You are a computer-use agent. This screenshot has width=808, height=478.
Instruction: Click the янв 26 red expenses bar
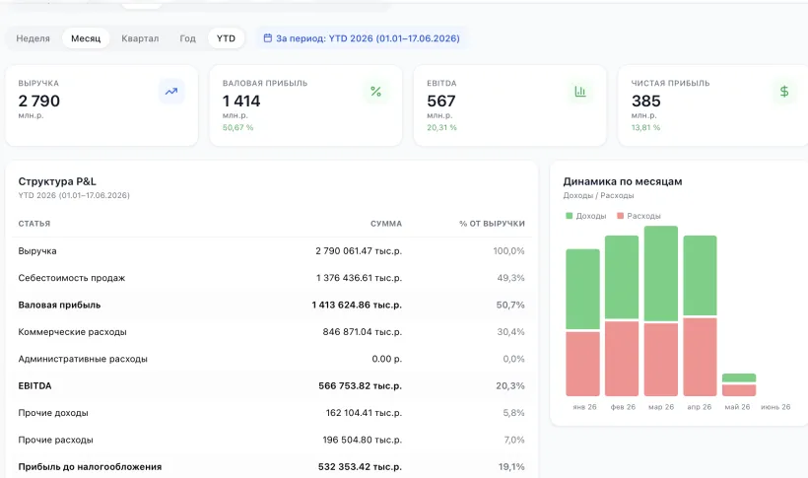[x=582, y=364]
